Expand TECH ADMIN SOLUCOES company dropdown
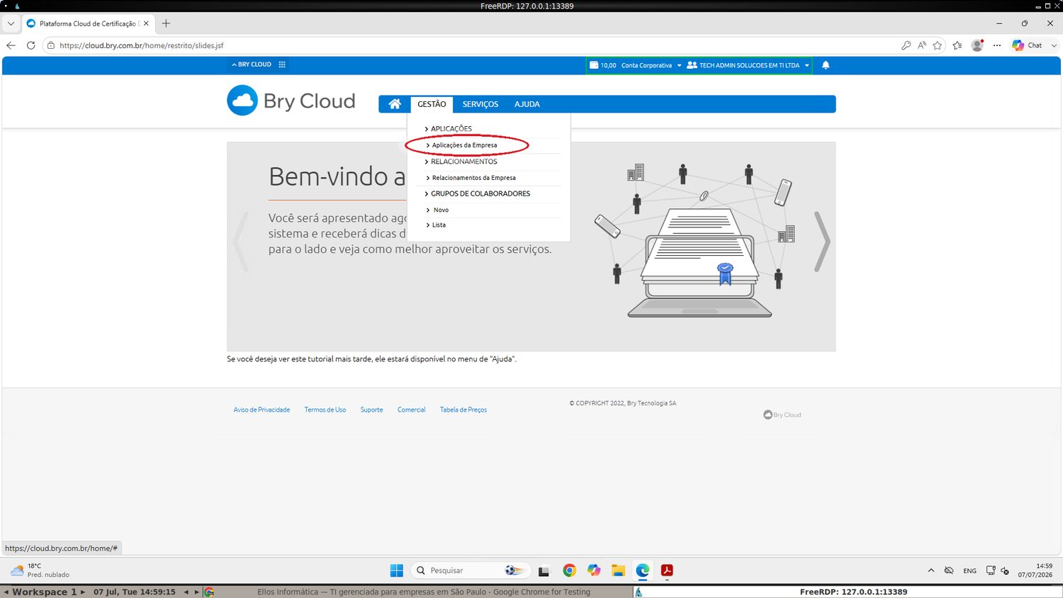 pyautogui.click(x=806, y=65)
